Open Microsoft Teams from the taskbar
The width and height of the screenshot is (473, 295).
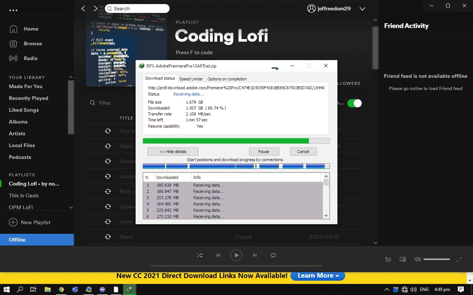tap(75, 289)
